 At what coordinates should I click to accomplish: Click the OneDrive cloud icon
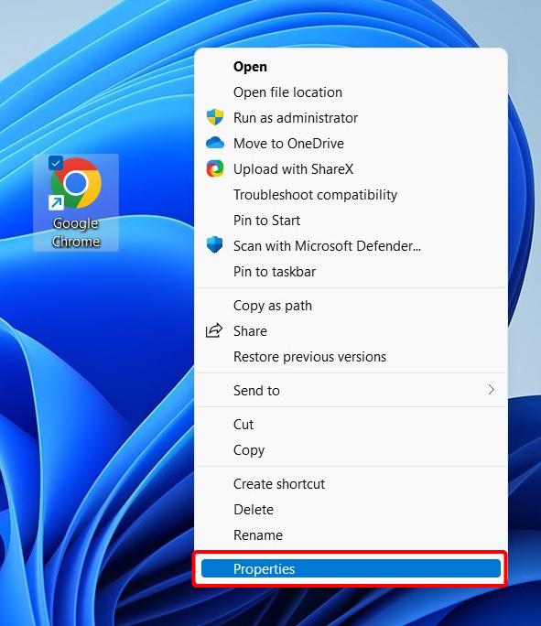215,143
